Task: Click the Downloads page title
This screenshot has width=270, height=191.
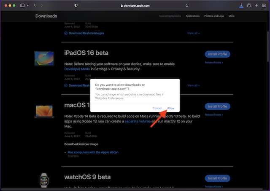Action: (46, 16)
